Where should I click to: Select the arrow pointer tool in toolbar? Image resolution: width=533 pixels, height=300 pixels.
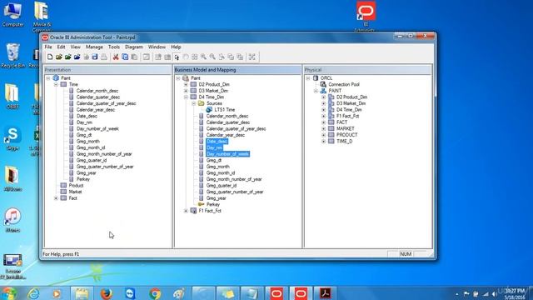tap(177, 57)
